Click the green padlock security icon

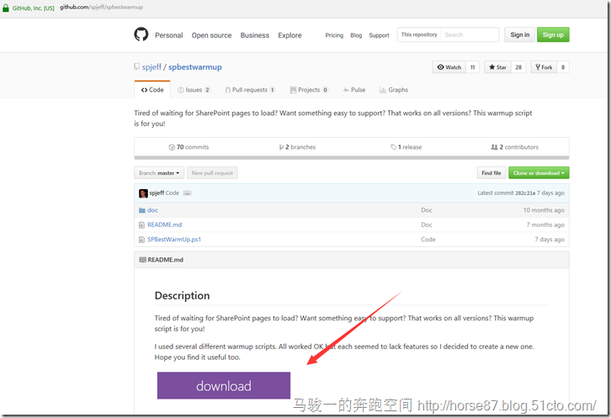(x=6, y=8)
